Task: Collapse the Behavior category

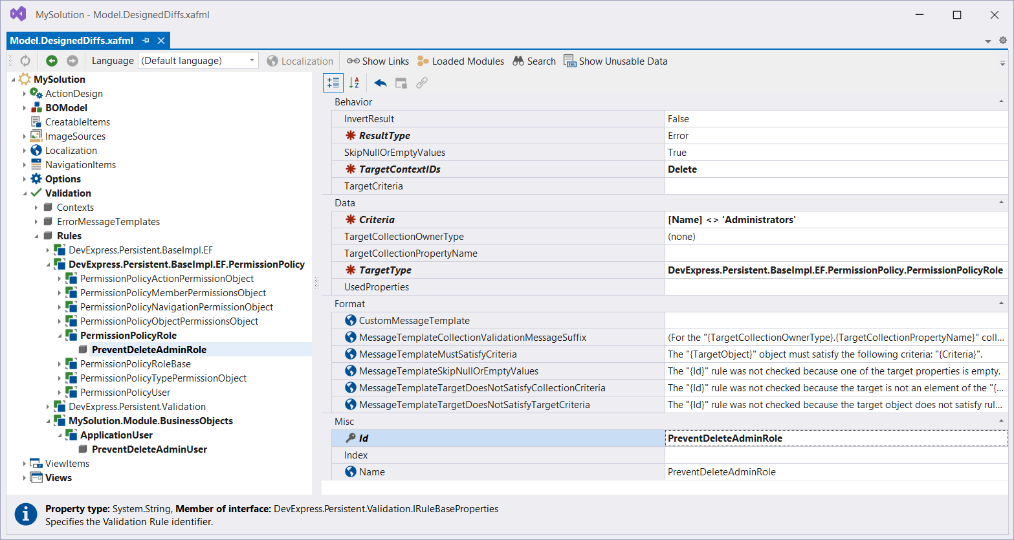Action: pos(1001,102)
